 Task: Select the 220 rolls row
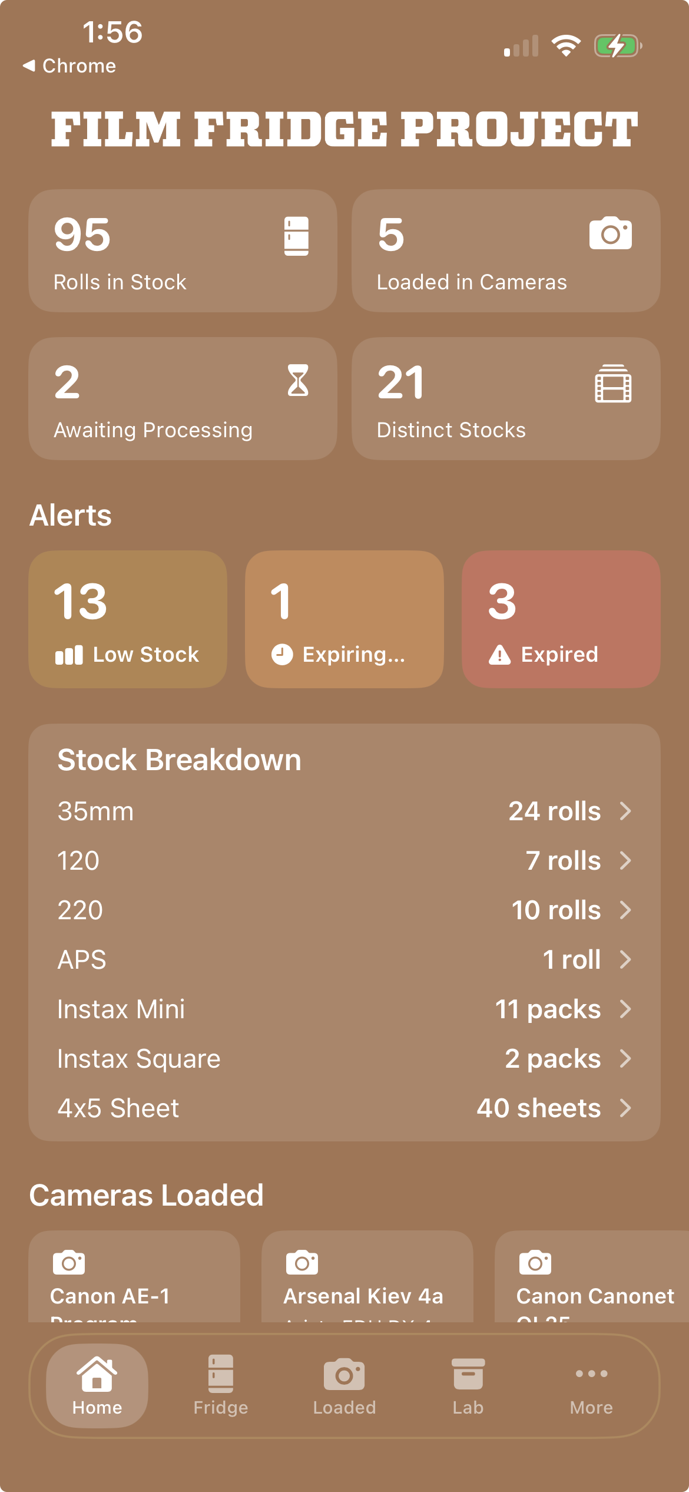coord(344,910)
